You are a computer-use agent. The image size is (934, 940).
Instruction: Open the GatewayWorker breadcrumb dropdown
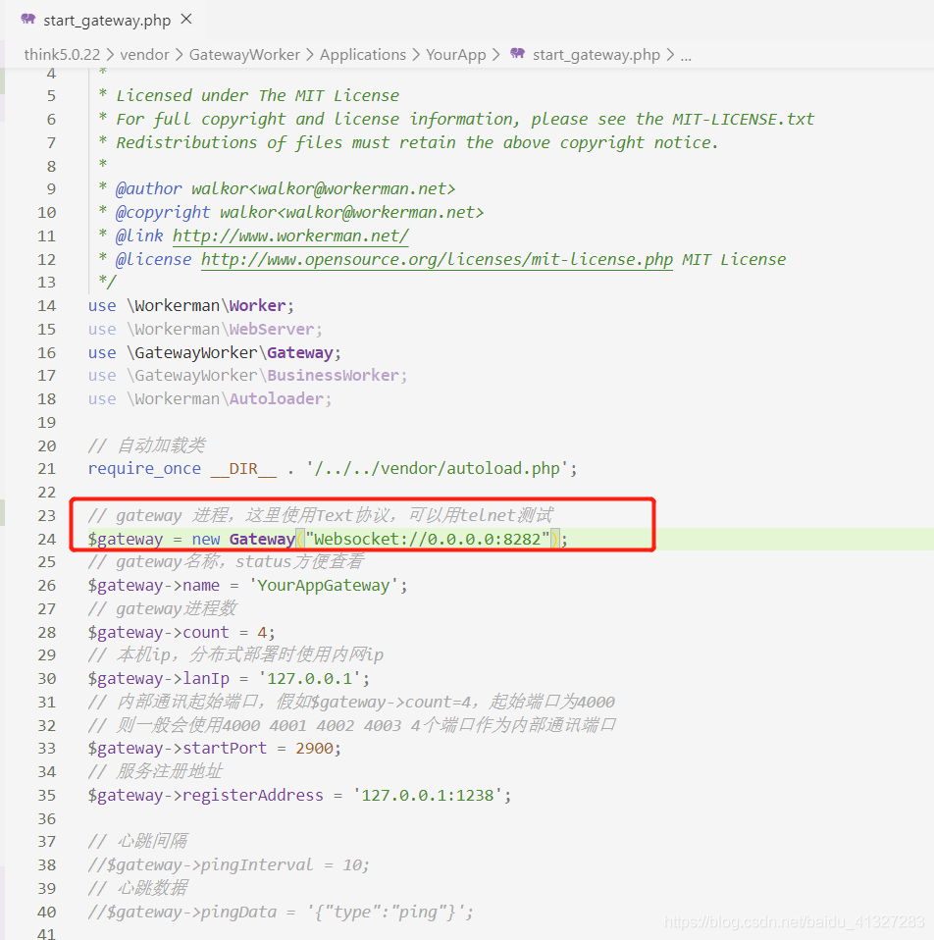[x=244, y=55]
